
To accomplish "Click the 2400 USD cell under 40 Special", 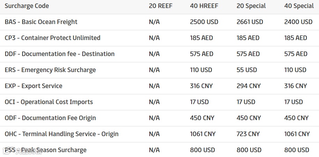I will click(x=298, y=22).
